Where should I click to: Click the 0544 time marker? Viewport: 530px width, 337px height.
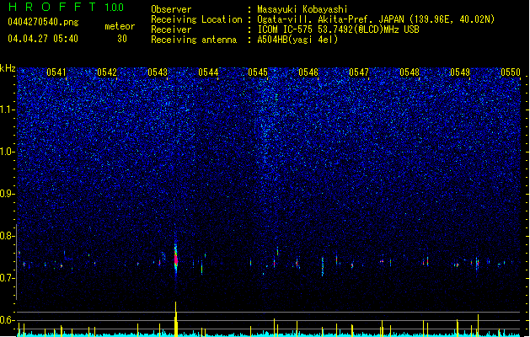pos(208,72)
